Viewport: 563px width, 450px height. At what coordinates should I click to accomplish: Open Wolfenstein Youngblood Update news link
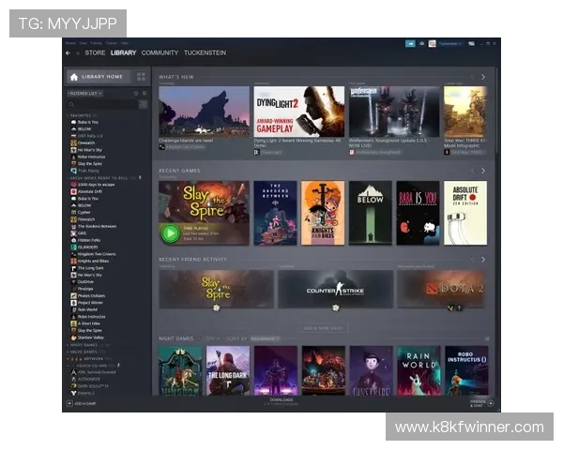(388, 143)
